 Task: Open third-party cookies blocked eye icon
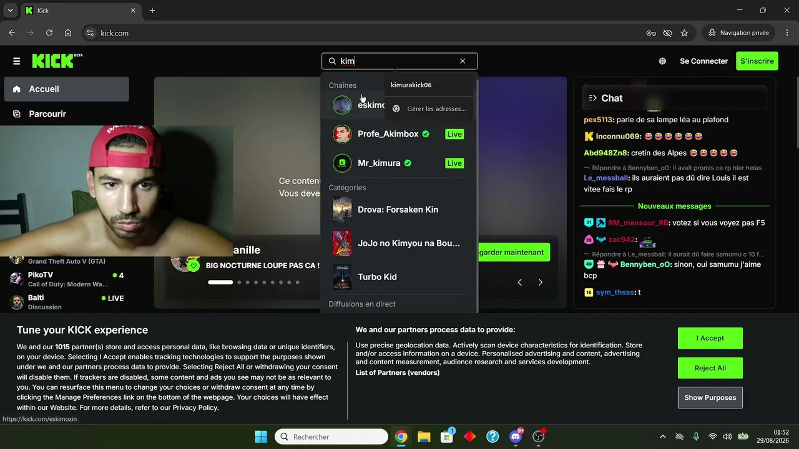[x=667, y=33]
